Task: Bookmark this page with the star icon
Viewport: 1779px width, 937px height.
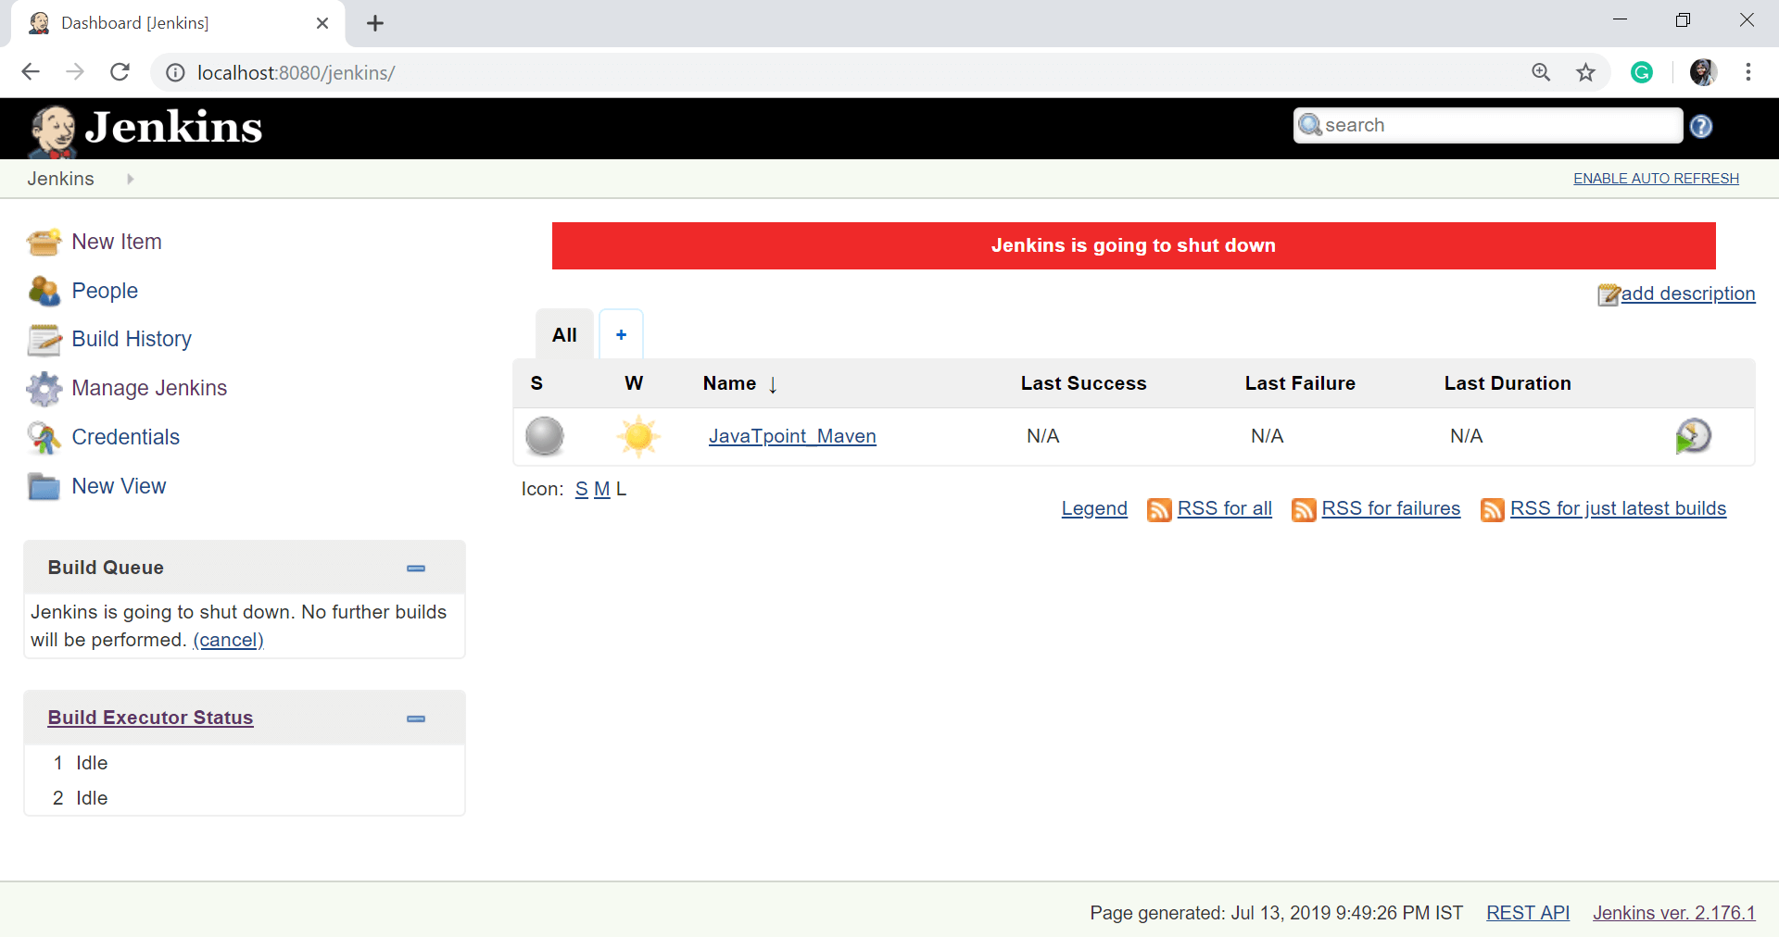Action: (1586, 72)
